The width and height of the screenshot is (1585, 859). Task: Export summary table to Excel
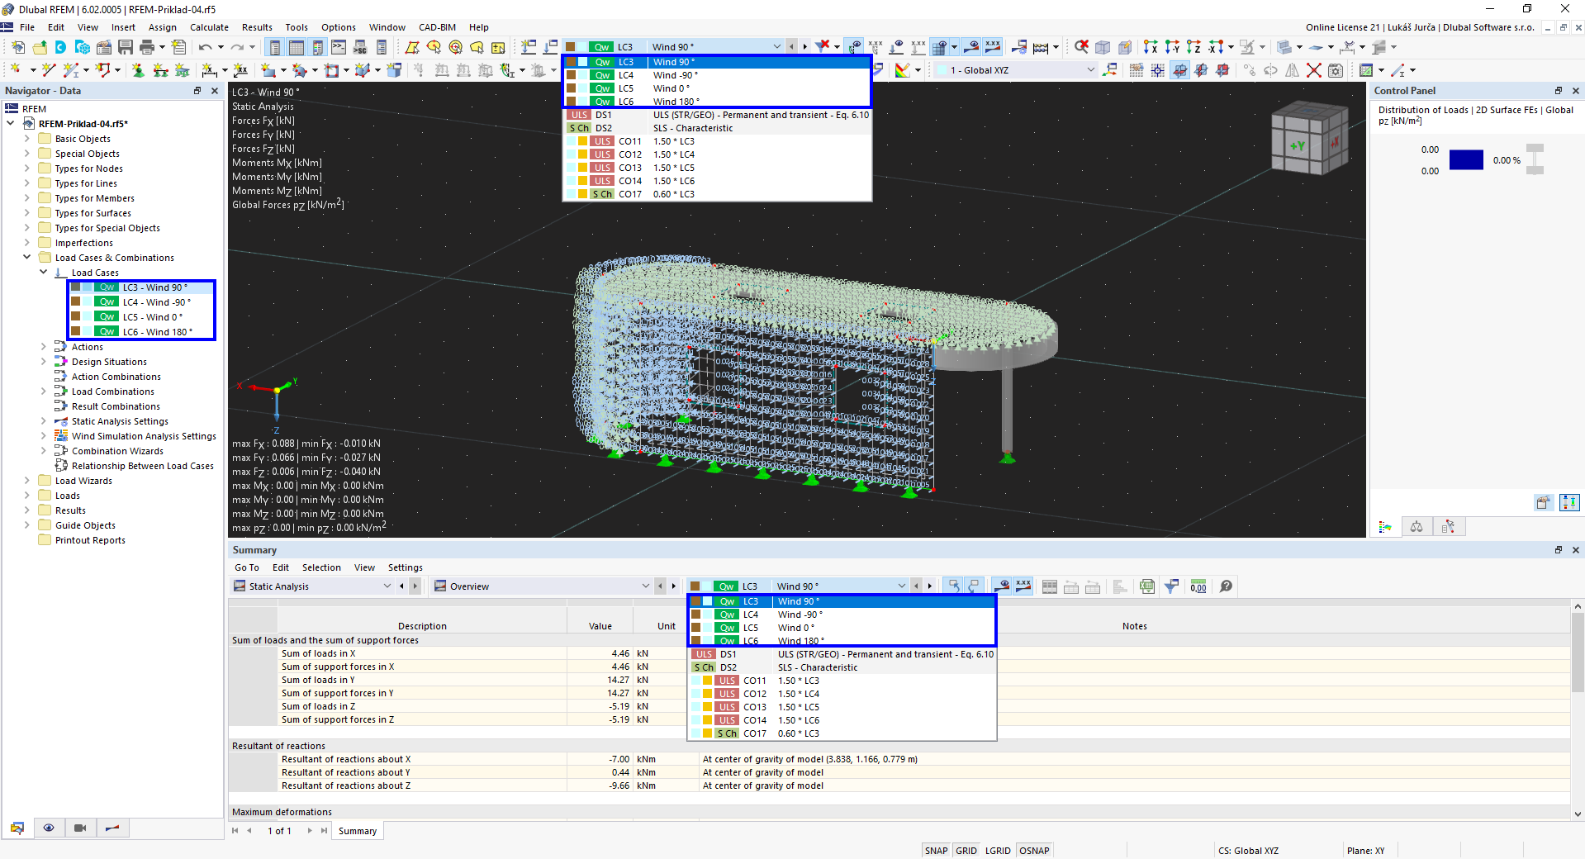(x=1147, y=586)
